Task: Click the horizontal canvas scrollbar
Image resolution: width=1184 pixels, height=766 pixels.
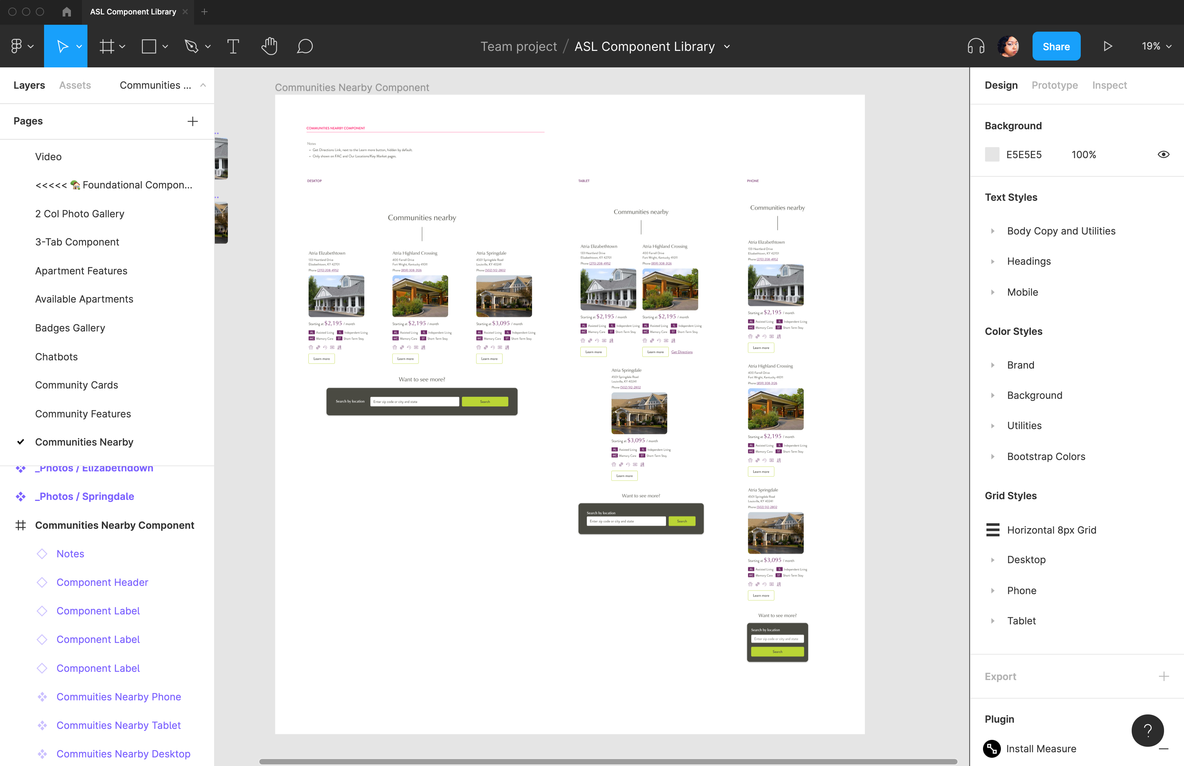Action: pyautogui.click(x=608, y=761)
